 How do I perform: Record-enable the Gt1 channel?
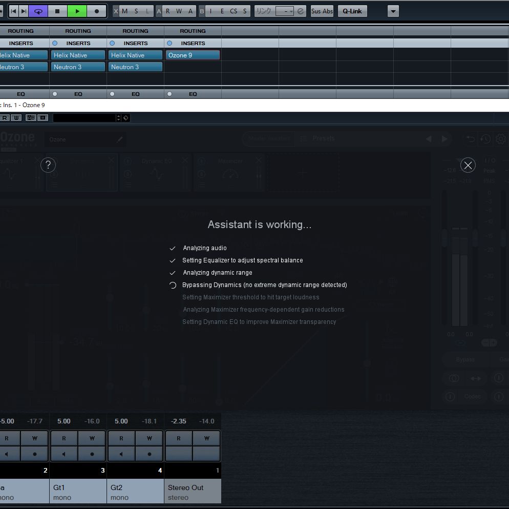92,454
